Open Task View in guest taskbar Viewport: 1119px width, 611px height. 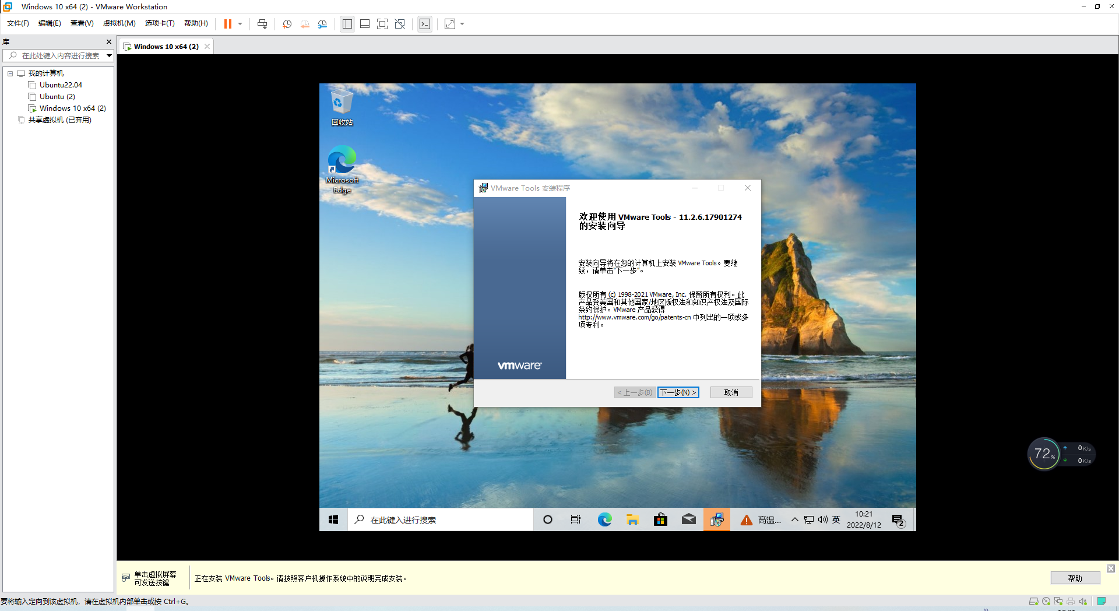(576, 519)
